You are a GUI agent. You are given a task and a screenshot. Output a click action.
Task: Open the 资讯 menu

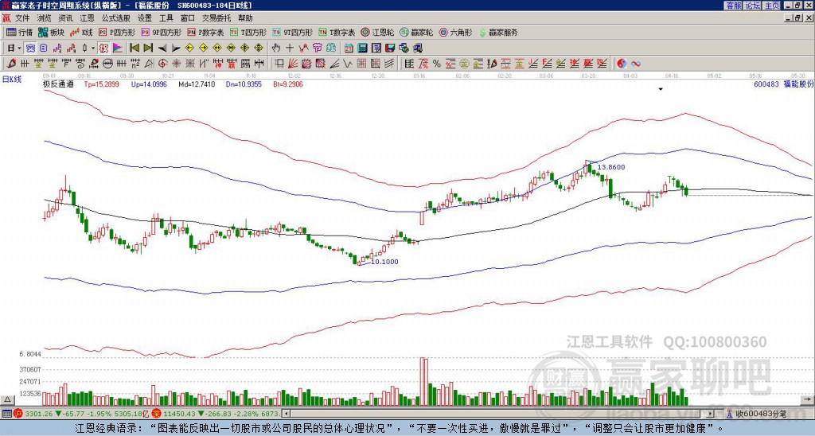click(x=65, y=18)
